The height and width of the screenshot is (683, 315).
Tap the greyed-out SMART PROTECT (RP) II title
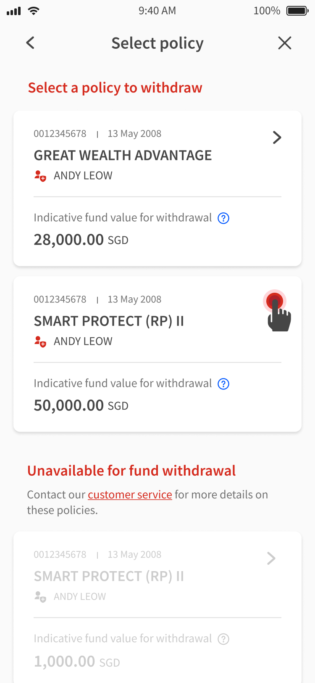click(x=109, y=576)
